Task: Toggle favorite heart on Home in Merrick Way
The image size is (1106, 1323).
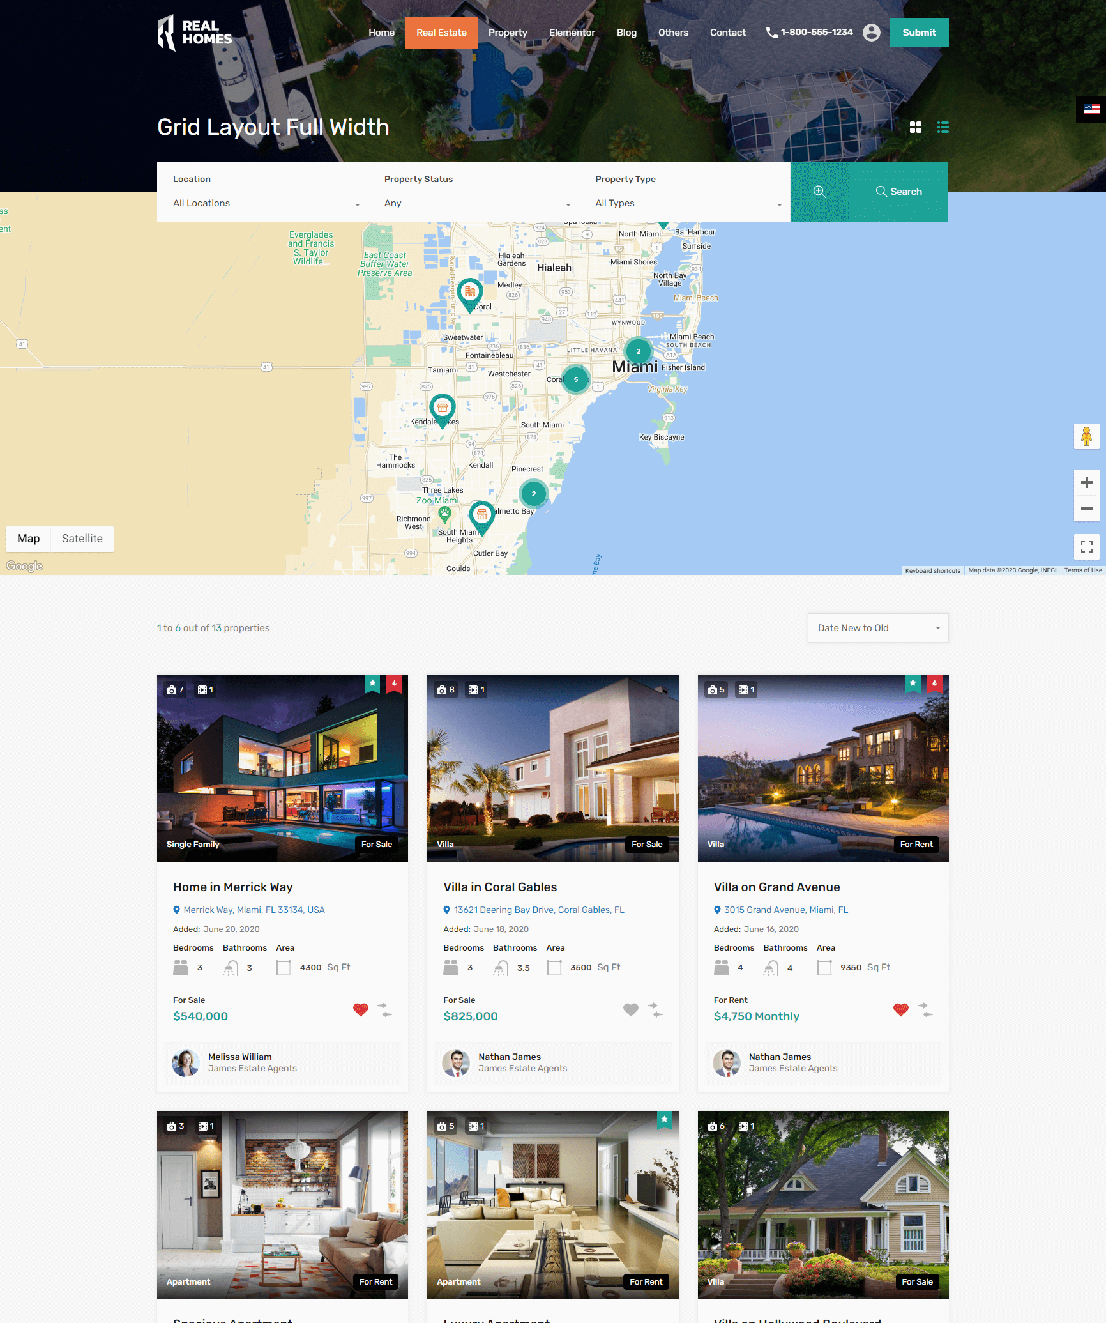Action: tap(361, 1010)
